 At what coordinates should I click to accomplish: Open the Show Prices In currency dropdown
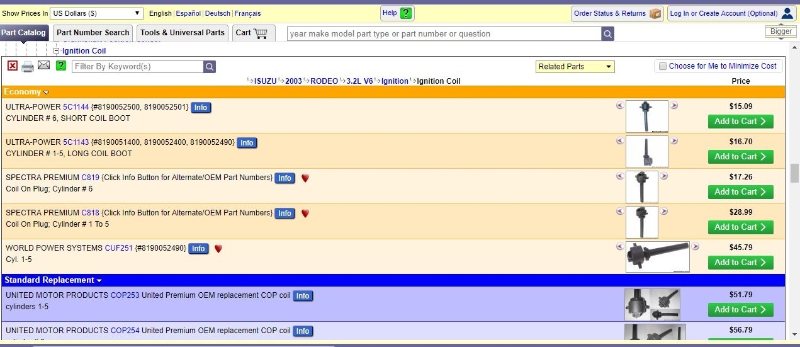click(97, 13)
